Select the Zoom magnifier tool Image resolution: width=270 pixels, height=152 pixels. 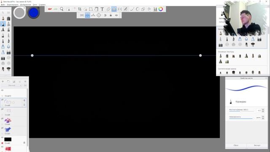pos(62,9)
